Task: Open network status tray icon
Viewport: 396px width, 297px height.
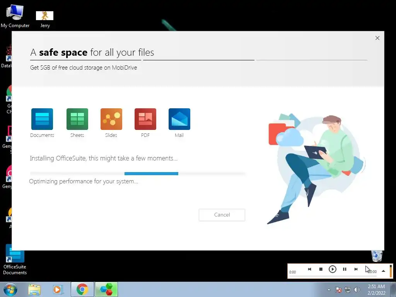Action: pos(348,290)
